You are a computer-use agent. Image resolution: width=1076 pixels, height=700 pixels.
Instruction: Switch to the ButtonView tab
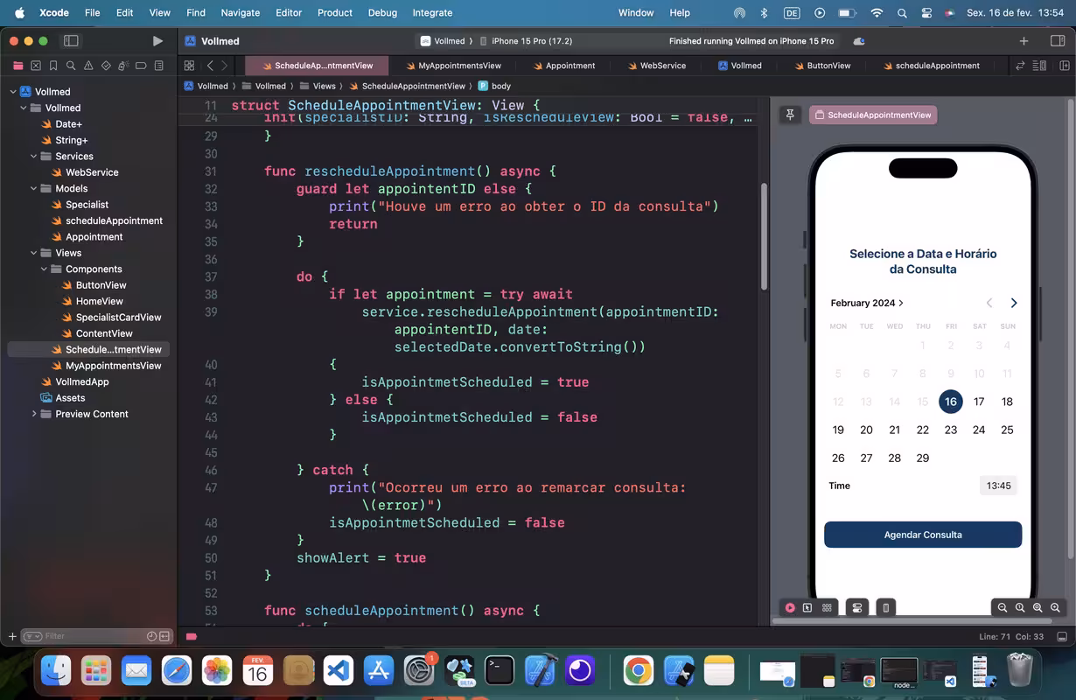[821, 66]
